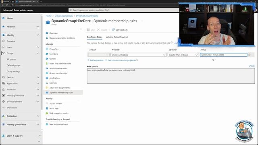
Task: Click the browser refresh button
Action: coord(7,5)
